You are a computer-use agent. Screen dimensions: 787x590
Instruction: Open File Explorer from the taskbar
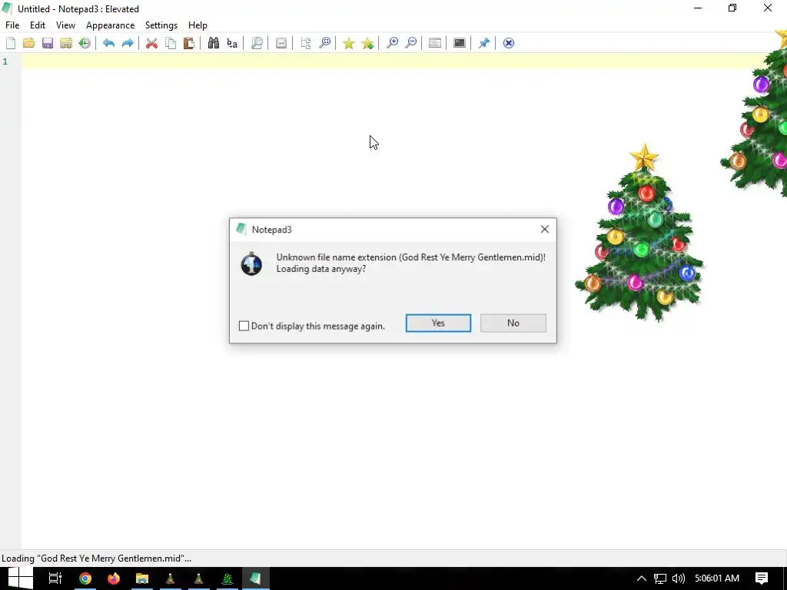point(142,578)
